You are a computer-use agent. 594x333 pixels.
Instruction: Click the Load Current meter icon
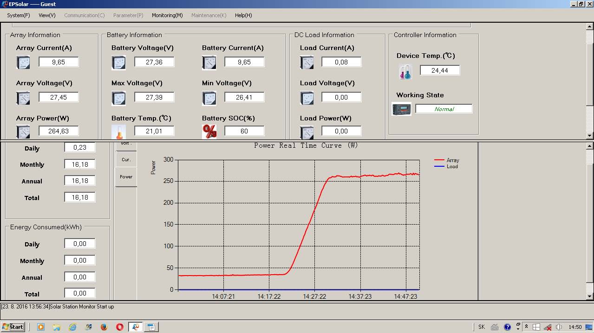[307, 62]
